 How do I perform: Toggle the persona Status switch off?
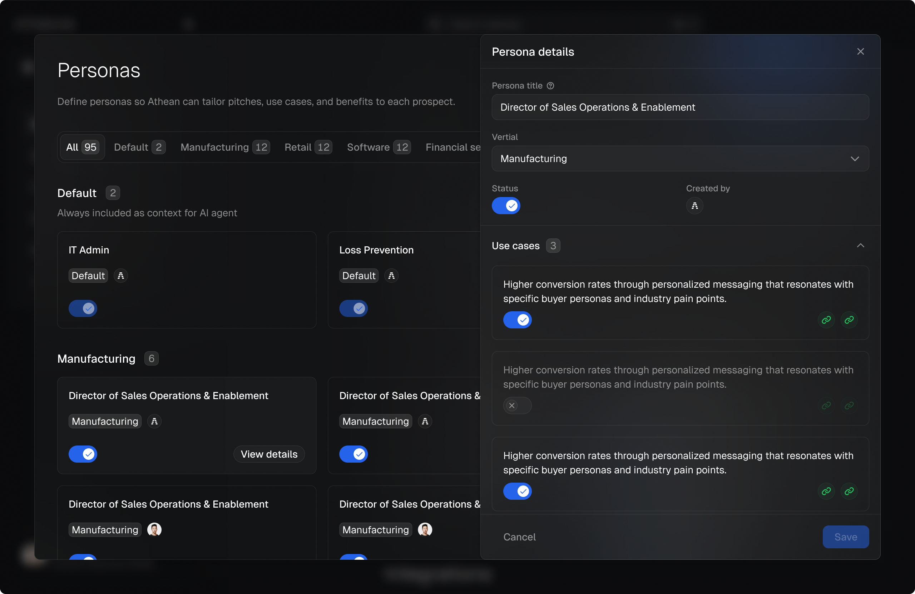[x=506, y=206]
